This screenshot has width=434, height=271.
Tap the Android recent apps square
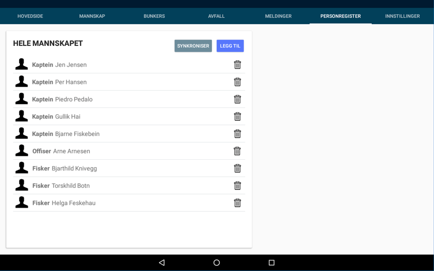click(271, 263)
